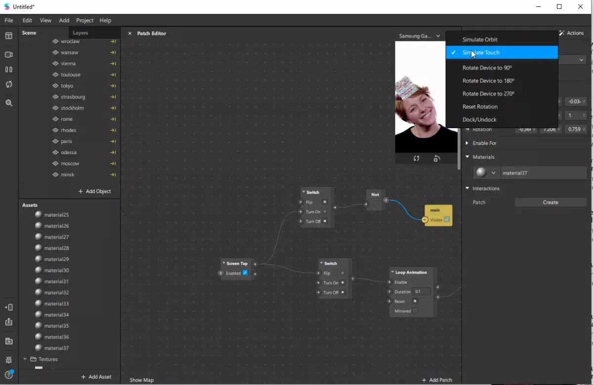Toggle the Enabled checkbox on the Screen Tap patch
593x385 pixels.
coord(246,273)
